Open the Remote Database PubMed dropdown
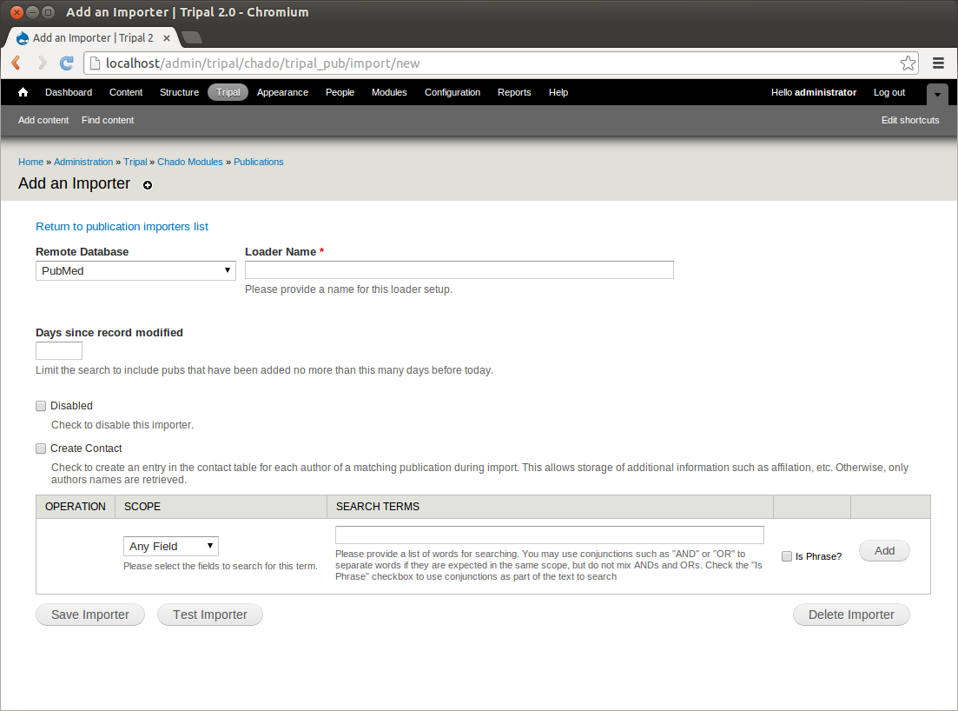The height and width of the screenshot is (711, 958). point(135,270)
